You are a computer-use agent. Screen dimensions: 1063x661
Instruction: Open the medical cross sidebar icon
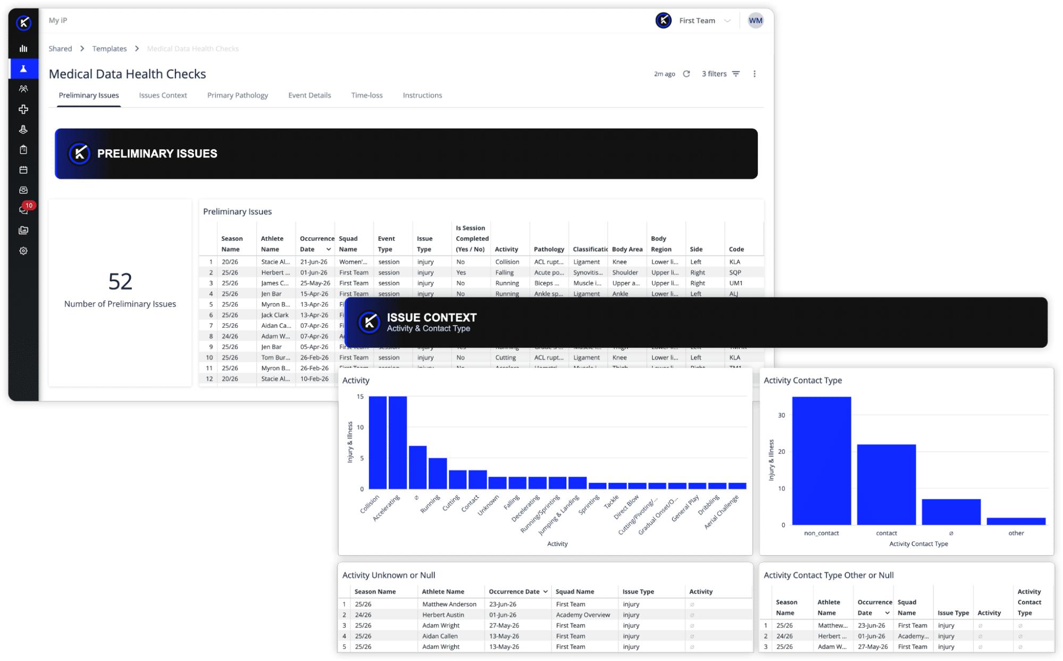23,109
